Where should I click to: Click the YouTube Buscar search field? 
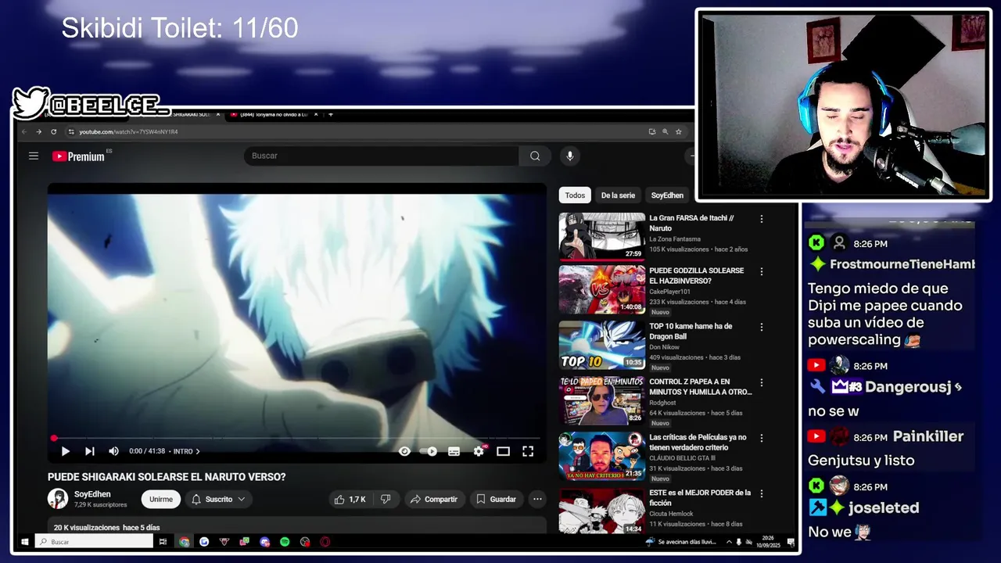pos(382,156)
